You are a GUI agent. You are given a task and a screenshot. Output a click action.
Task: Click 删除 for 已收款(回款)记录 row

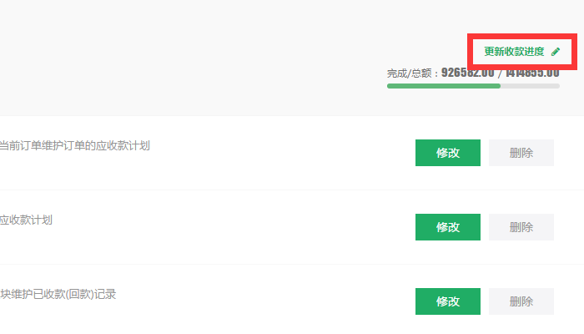tap(521, 301)
